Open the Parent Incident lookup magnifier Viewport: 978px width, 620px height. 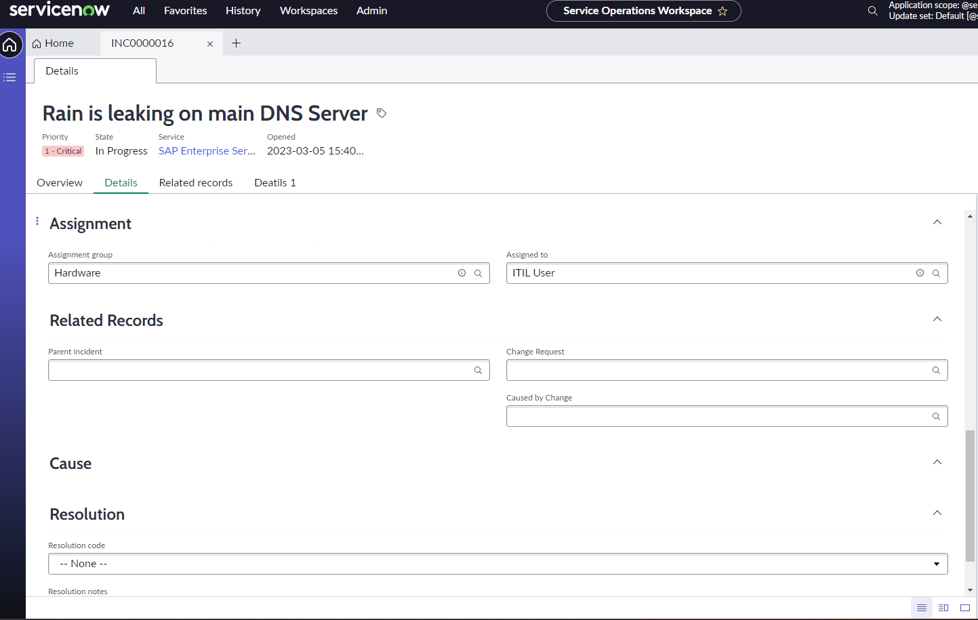[x=478, y=370]
